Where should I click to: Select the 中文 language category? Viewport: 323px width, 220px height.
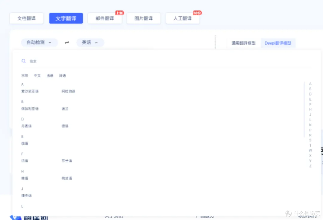pos(37,76)
